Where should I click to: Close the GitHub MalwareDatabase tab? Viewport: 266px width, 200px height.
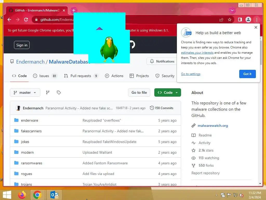[x=64, y=10]
